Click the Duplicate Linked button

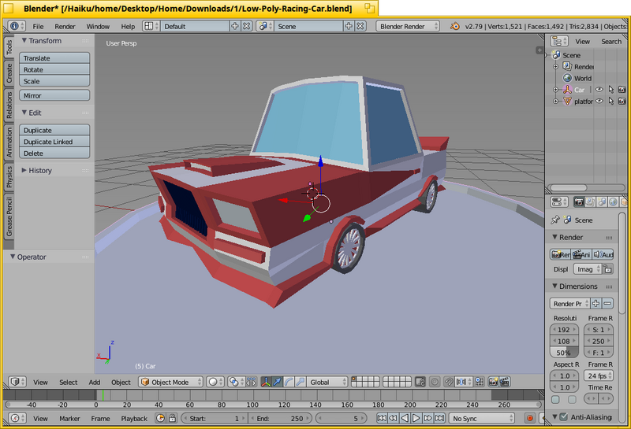(x=54, y=142)
